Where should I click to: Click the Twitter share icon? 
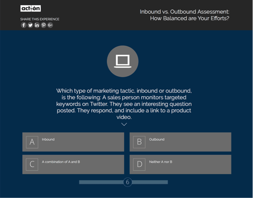coord(30,25)
